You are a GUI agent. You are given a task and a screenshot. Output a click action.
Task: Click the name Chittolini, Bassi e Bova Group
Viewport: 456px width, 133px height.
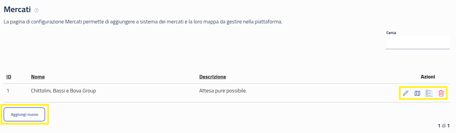pos(63,91)
